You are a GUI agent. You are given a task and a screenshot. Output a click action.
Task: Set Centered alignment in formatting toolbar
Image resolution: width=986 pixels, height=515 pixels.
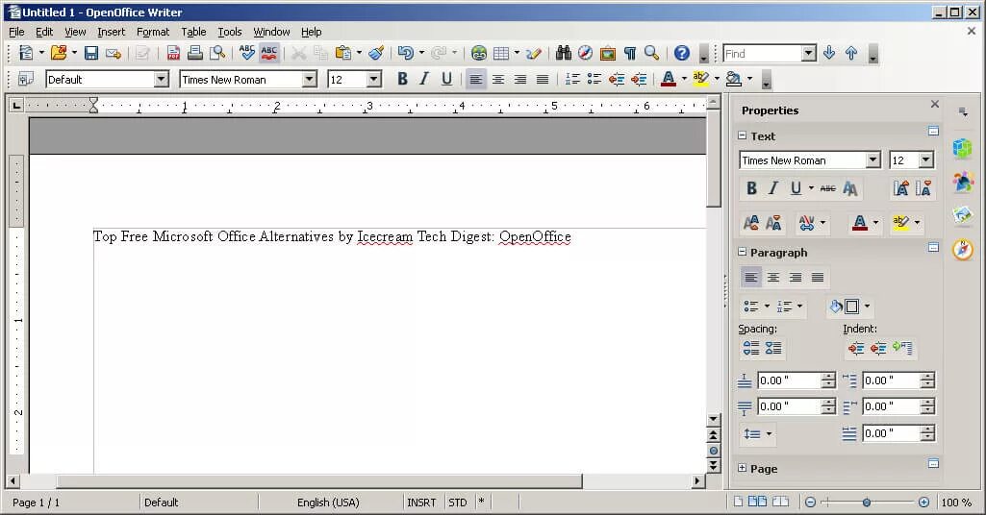click(498, 79)
